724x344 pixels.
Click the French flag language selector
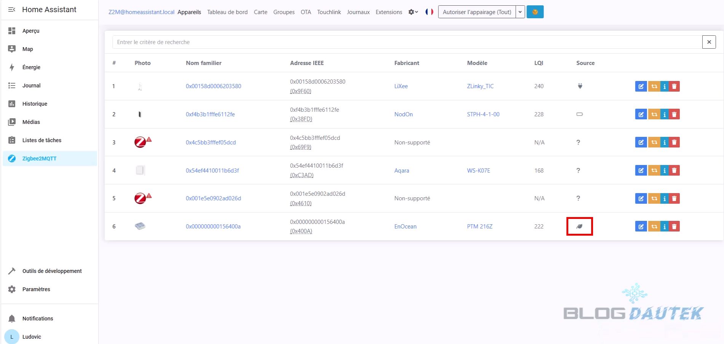pos(429,12)
